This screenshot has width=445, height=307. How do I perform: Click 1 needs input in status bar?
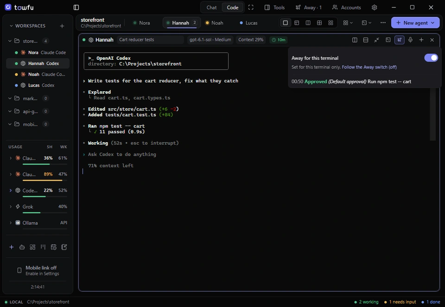coord(400,302)
